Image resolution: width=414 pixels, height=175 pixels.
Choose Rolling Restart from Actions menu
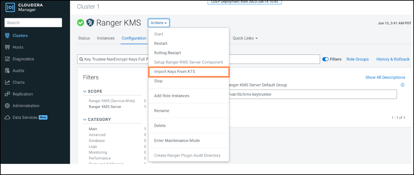167,53
